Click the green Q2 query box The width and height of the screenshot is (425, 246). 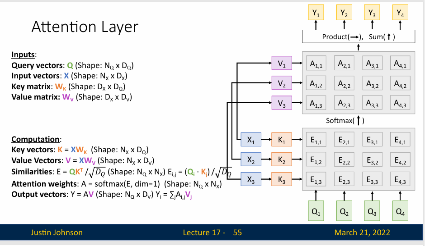point(344,210)
